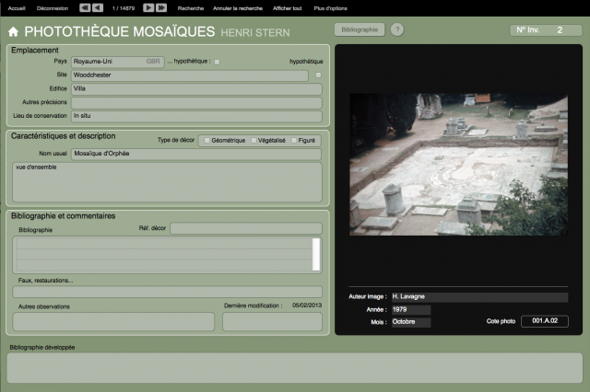Open the Accueil menu item
Image resolution: width=590 pixels, height=392 pixels.
[x=17, y=8]
